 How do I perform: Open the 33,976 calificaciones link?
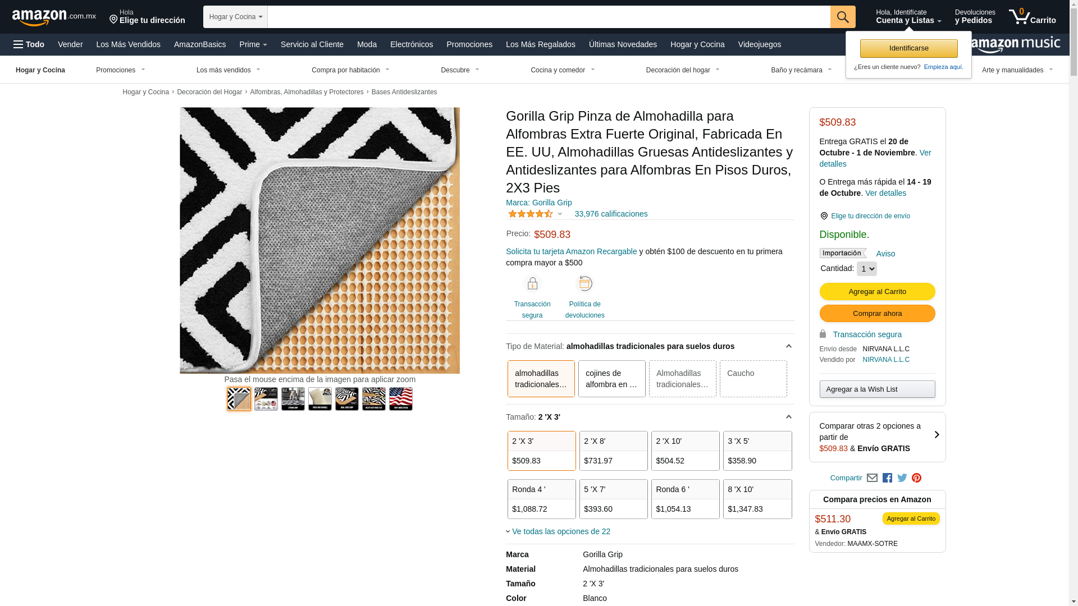[x=611, y=214]
